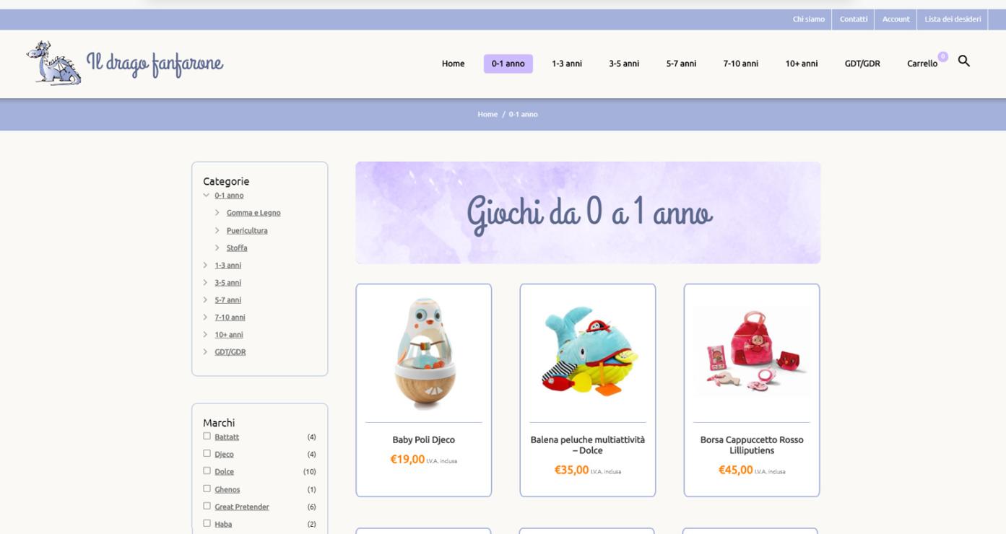This screenshot has height=534, width=1006.
Task: Check the Great Pretender brand checkbox
Action: coord(207,506)
